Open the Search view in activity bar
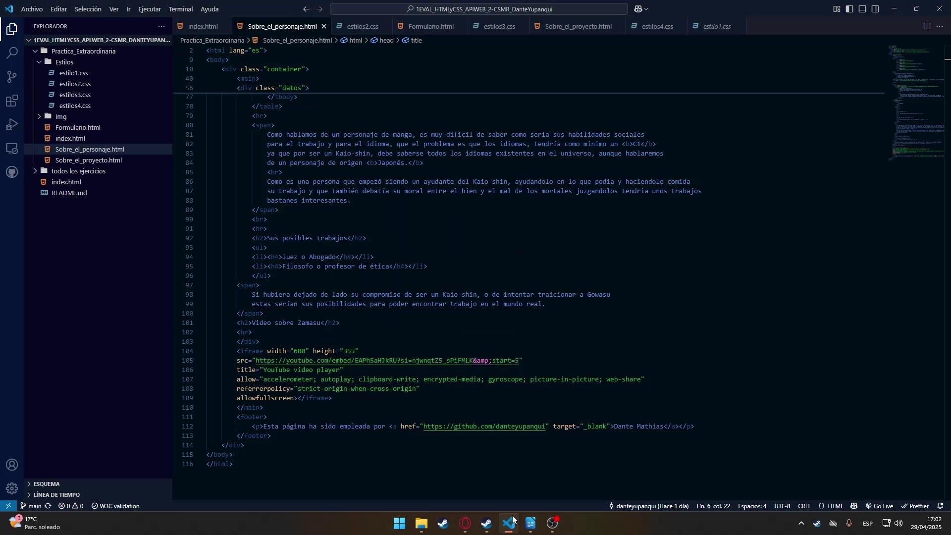This screenshot has width=951, height=535. click(12, 53)
